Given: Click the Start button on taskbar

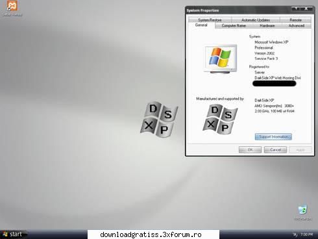Looking at the screenshot, I should 13,234.
